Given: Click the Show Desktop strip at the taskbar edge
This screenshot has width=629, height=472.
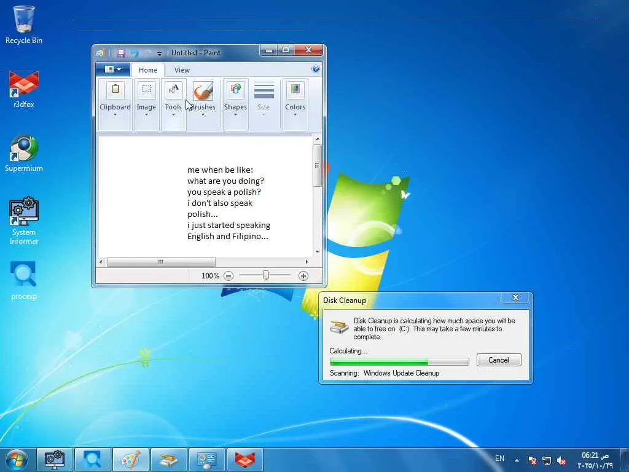Looking at the screenshot, I should [x=625, y=460].
